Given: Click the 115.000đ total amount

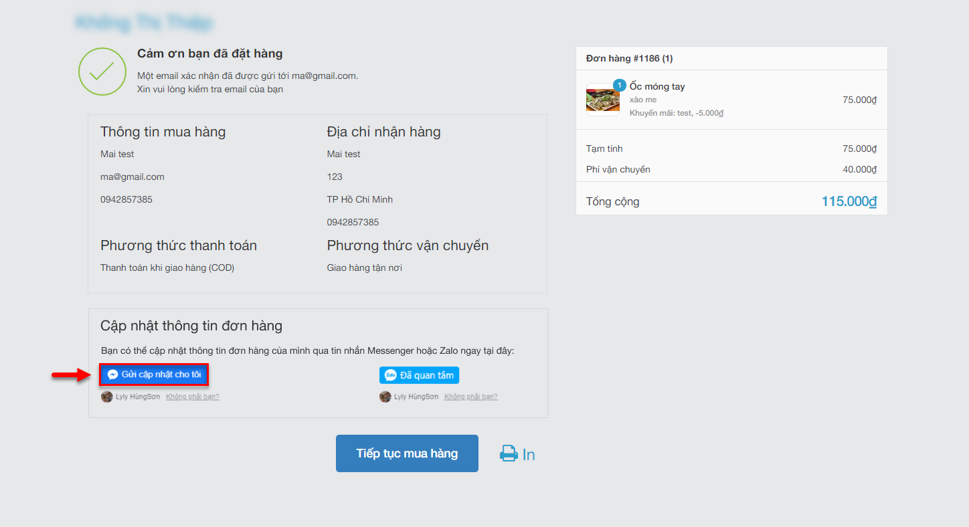Looking at the screenshot, I should click(849, 201).
